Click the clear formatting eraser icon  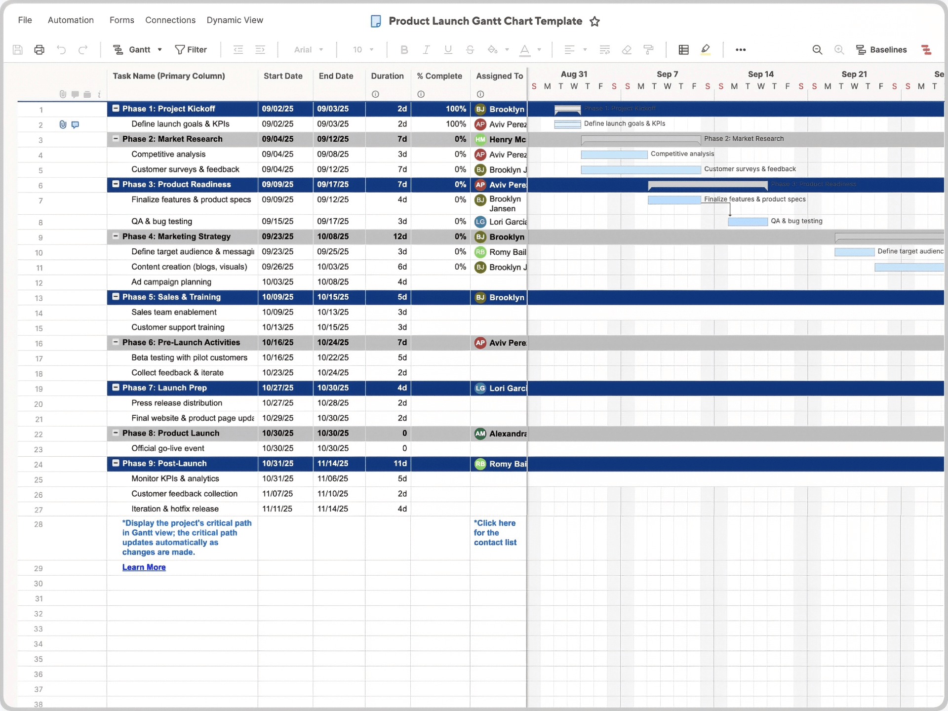coord(627,49)
